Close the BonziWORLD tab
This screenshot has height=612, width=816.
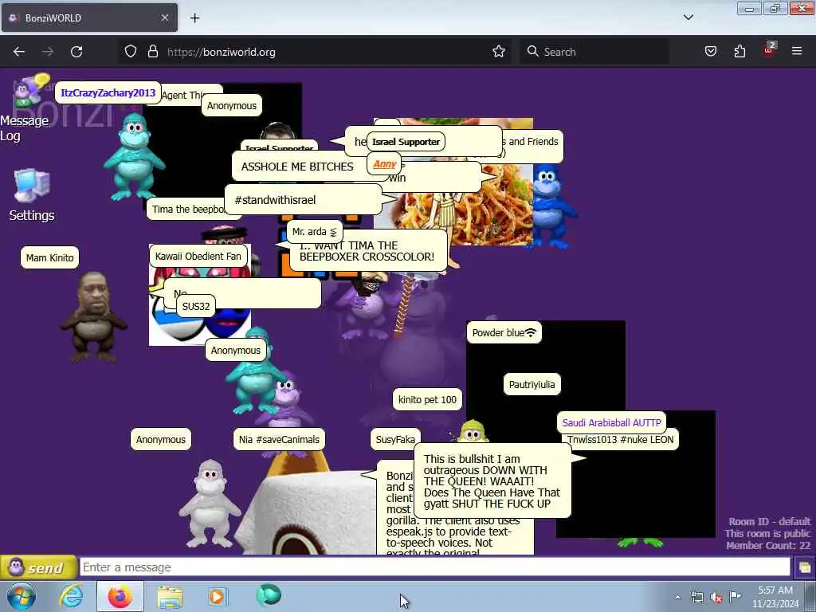click(164, 18)
